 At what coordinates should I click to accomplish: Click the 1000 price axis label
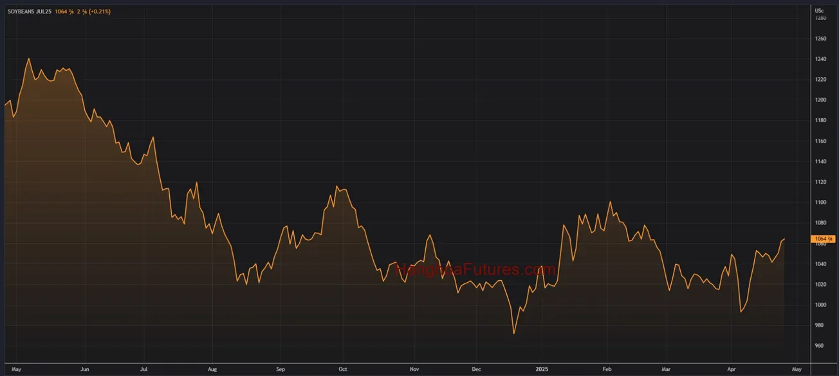point(820,305)
